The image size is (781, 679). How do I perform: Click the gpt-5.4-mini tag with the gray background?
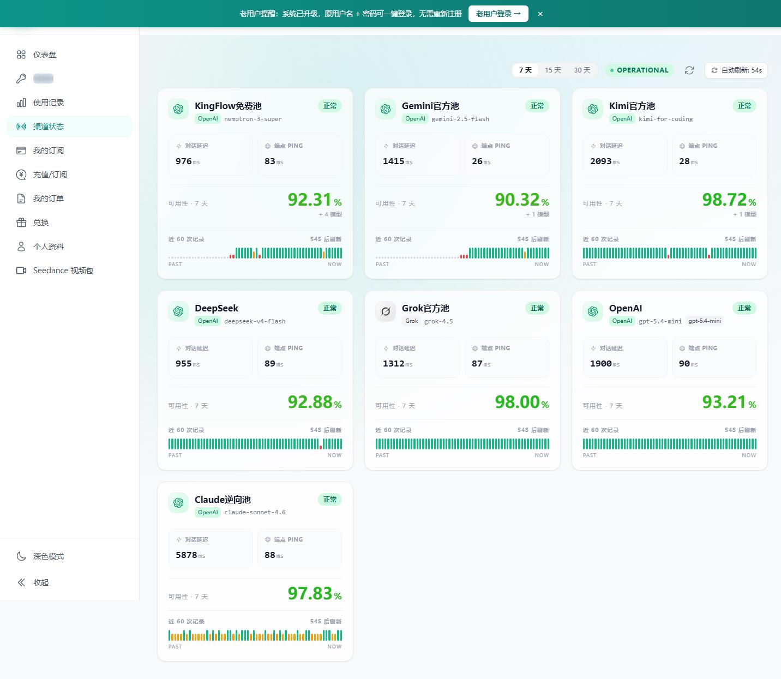(x=705, y=321)
